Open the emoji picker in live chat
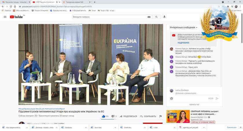Screen dimensions: 243x131 [x=171, y=98]
